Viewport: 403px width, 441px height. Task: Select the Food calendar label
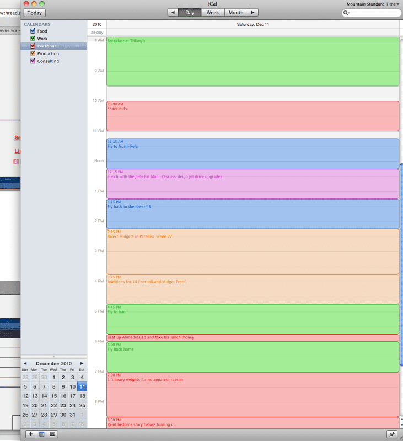42,31
